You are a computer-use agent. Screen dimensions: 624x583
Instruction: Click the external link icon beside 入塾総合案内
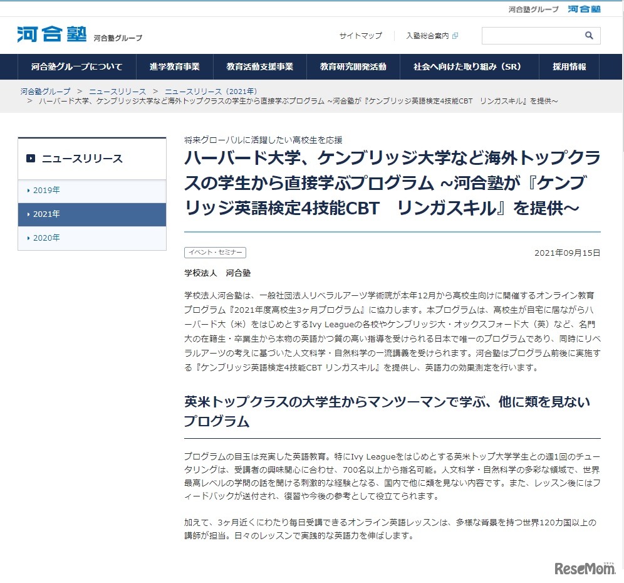click(455, 36)
